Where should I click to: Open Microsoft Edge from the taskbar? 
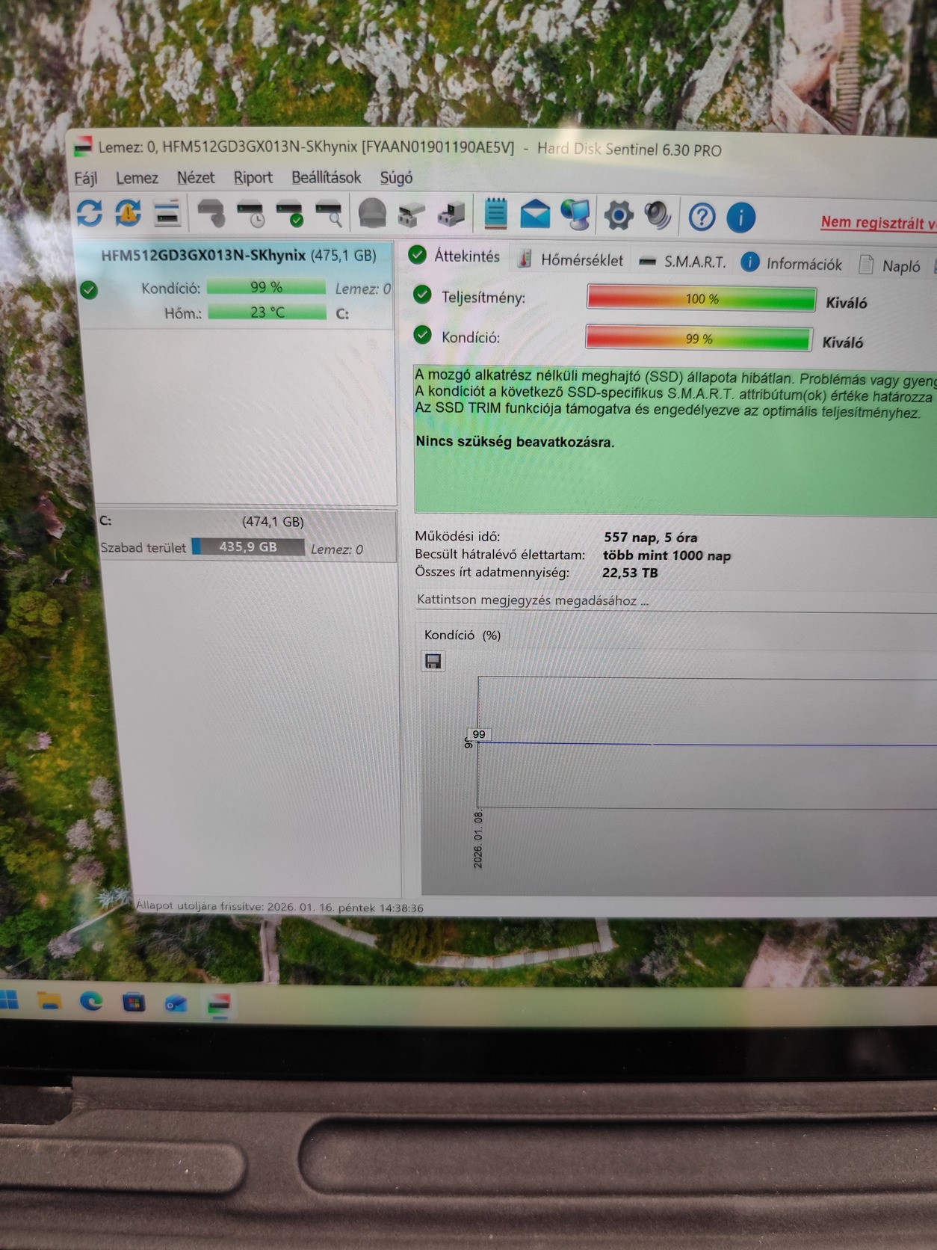click(x=91, y=1000)
